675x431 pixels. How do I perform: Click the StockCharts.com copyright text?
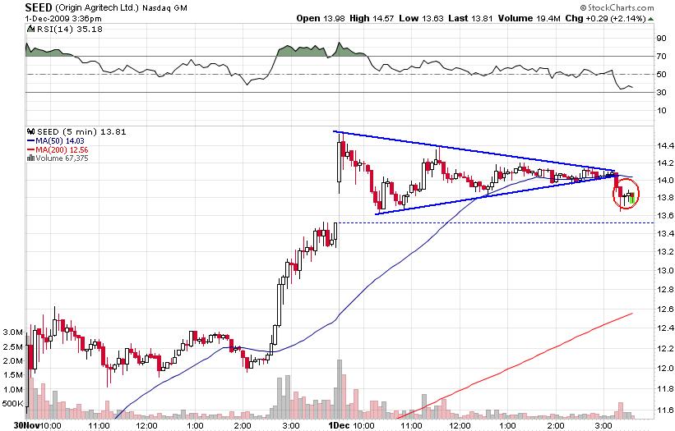click(x=617, y=7)
